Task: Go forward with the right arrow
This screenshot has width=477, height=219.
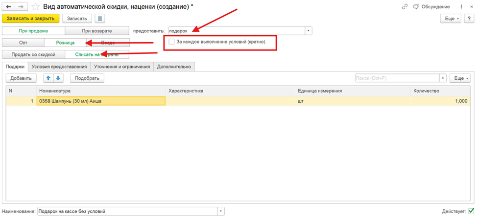Action: click(x=22, y=6)
